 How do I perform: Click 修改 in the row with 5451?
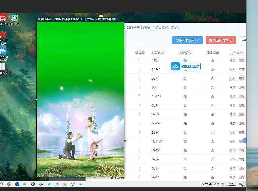click(232, 87)
